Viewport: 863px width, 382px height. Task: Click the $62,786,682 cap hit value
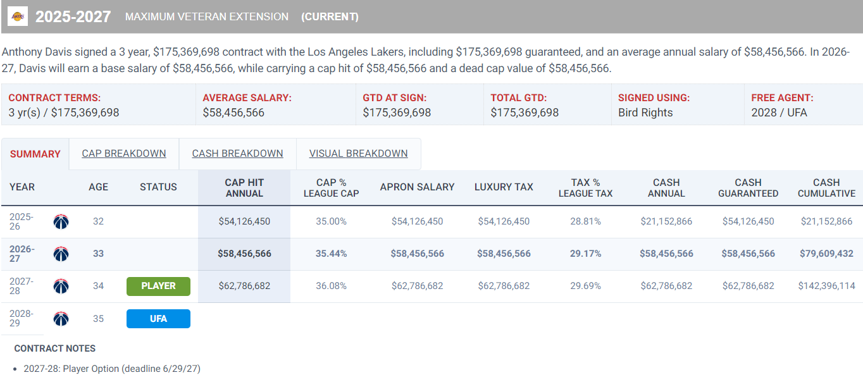tap(244, 286)
